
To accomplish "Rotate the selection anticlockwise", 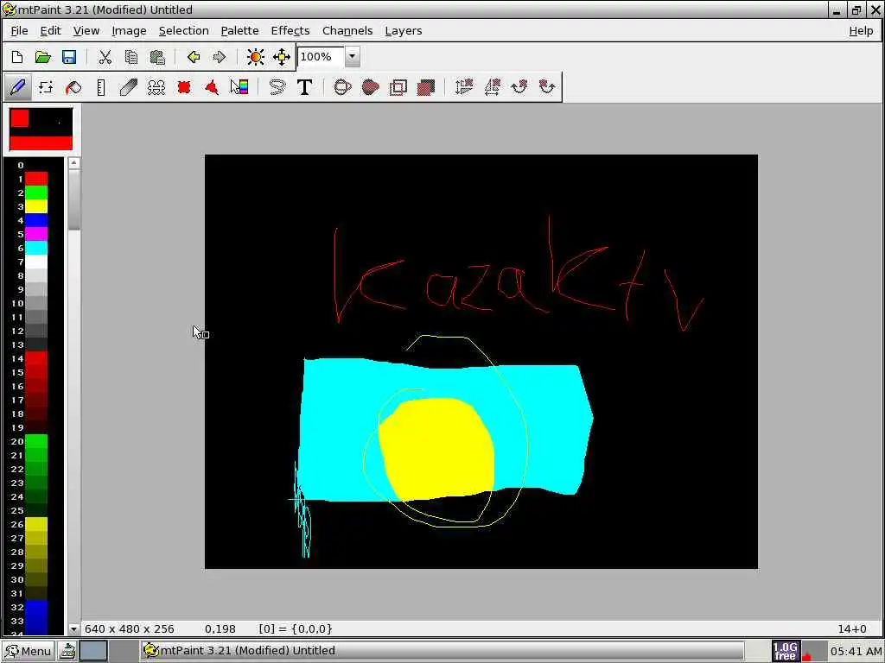I will pos(547,87).
